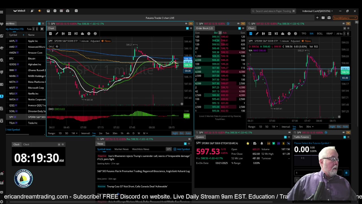The height and width of the screenshot is (204, 362).
Task: Open the party popper promotions icon
Action: tap(33, 11)
